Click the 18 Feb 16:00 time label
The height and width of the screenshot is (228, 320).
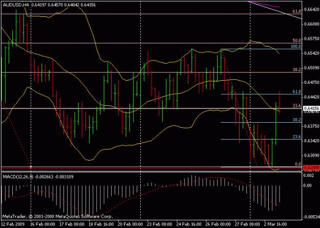click(101, 224)
